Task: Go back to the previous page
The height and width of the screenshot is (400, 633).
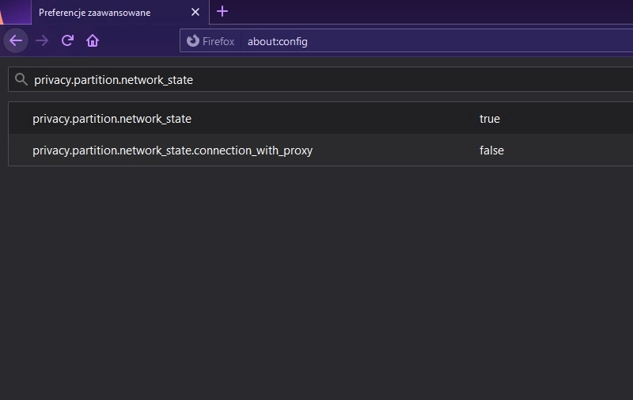Action: tap(16, 40)
